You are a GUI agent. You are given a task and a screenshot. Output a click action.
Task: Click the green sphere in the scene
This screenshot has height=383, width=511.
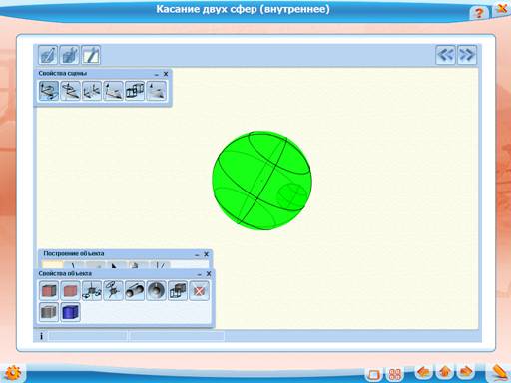point(261,181)
